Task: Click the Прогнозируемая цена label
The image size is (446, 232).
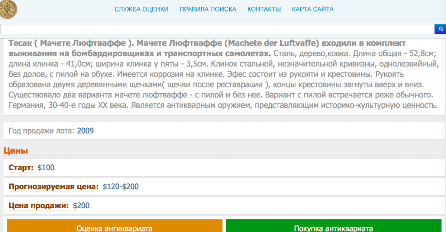Action: (54, 187)
